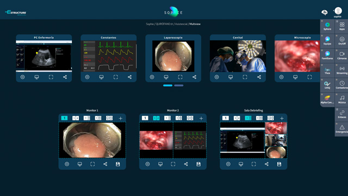Send Microscopio to a monitor
Image resolution: width=348 pixels, height=196 pixels.
tap(295, 77)
